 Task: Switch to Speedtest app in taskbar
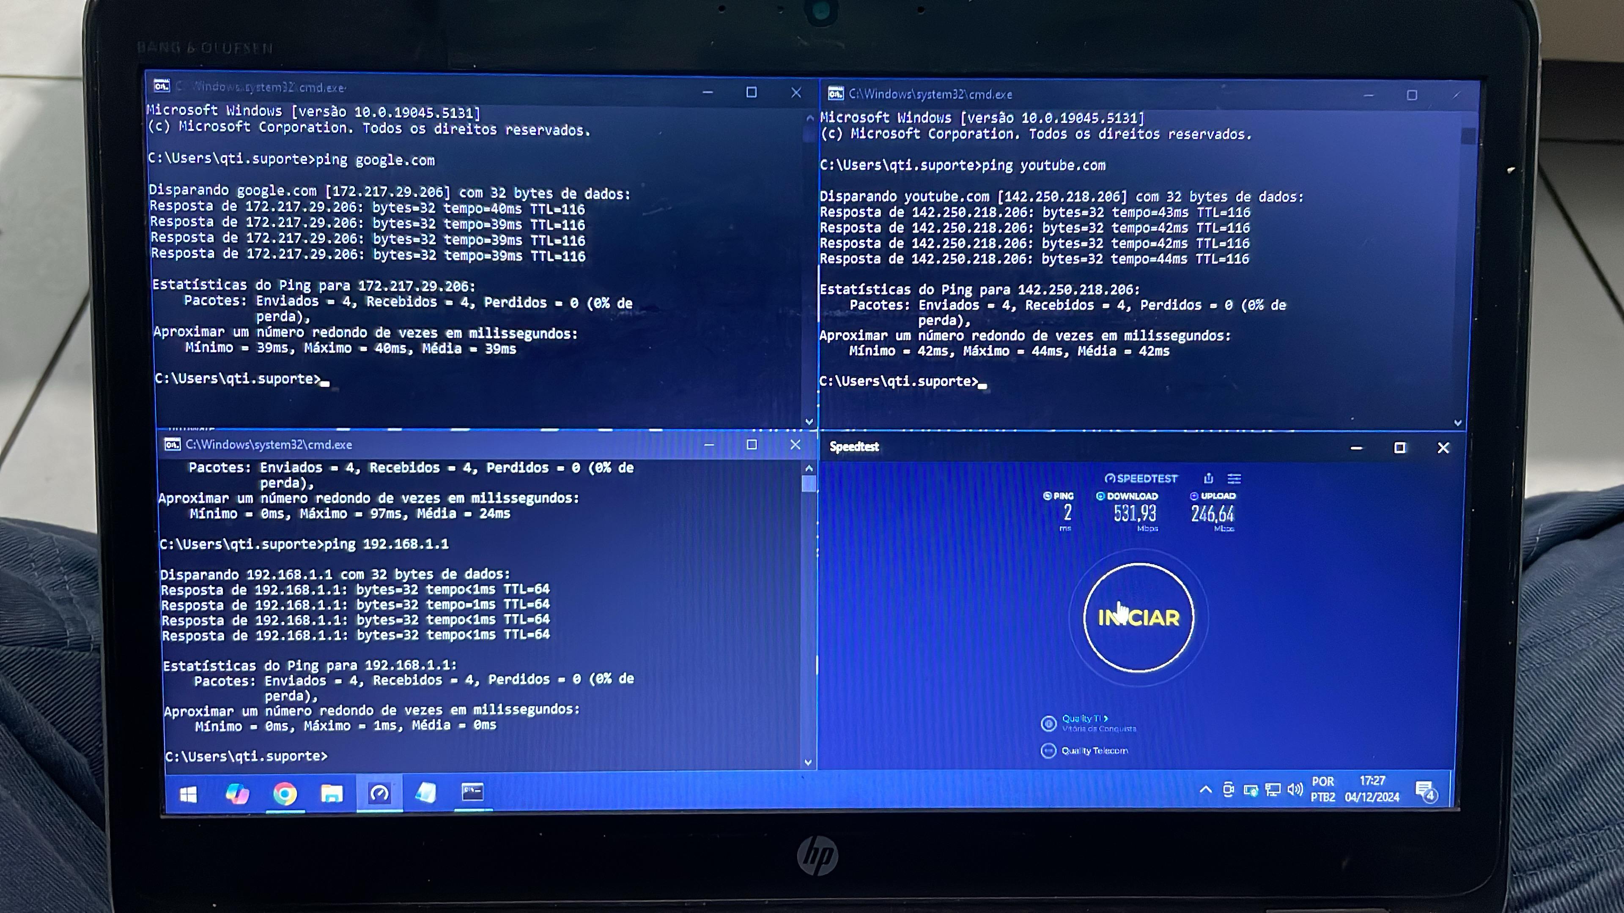coord(379,793)
